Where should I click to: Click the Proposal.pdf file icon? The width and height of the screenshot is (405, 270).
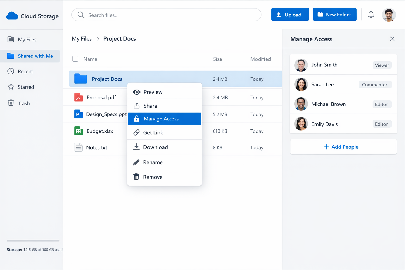78,98
